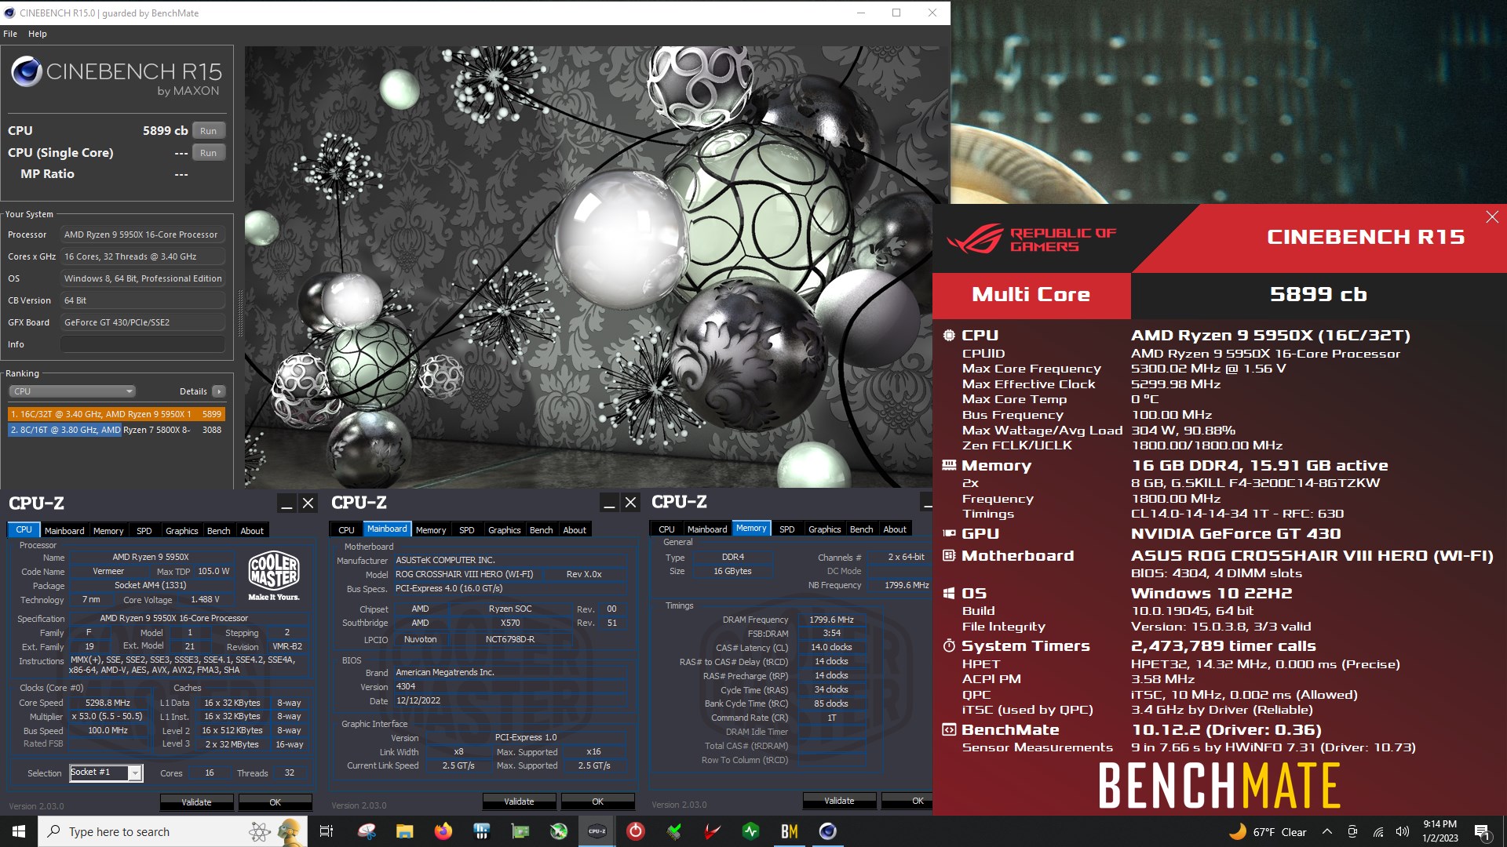Screen dimensions: 1507x847
Task: Switch to Bench tab in first CPU-Z window
Action: [218, 531]
